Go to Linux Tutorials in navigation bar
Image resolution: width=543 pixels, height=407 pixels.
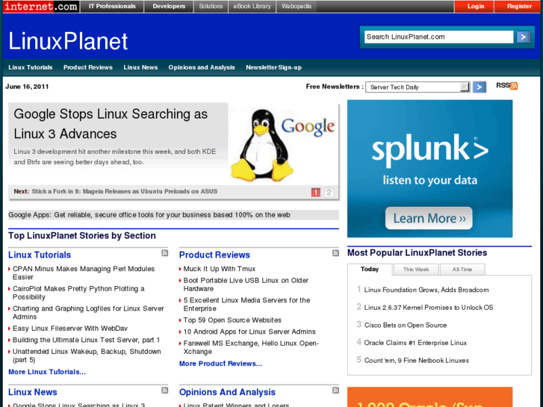(x=31, y=67)
